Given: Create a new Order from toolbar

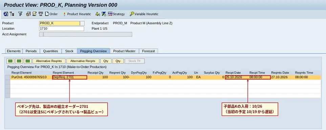Looking at the screenshot, I should (x=51, y=14).
